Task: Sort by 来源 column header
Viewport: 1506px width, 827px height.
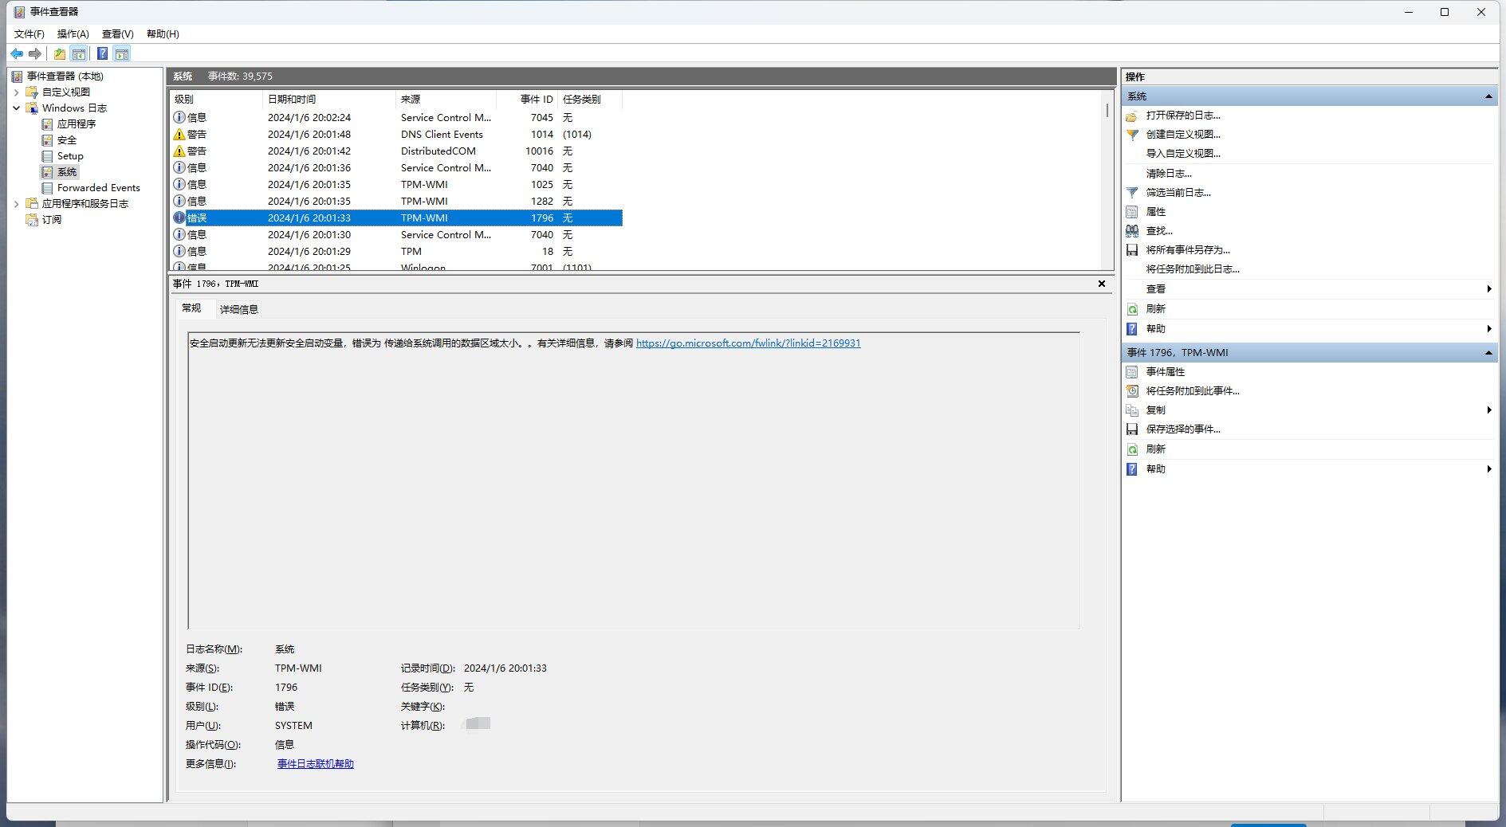Action: (446, 99)
